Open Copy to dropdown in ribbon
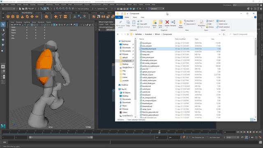Image resolution: width=263 pixels, height=148 pixels. click(160, 24)
